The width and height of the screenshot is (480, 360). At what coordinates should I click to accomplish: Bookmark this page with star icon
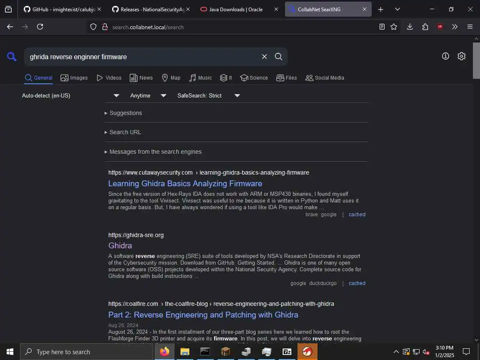tap(394, 27)
